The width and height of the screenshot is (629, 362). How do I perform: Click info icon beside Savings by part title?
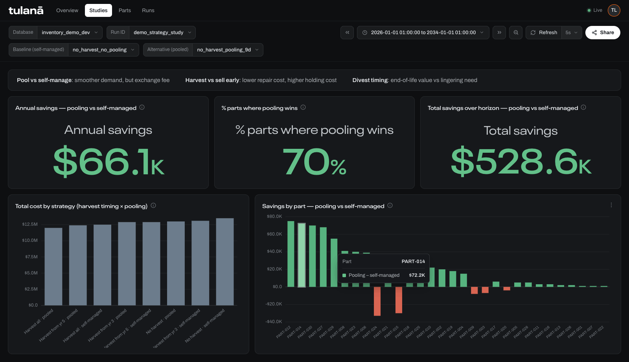(x=390, y=205)
